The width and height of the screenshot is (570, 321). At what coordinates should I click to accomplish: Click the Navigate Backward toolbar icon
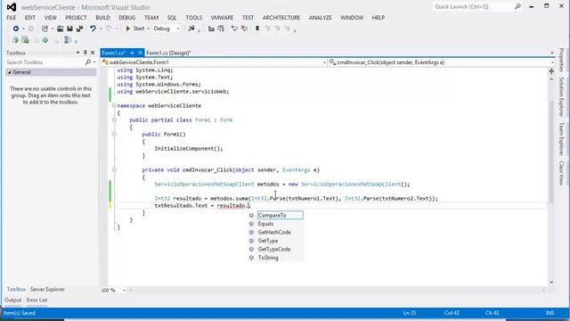(16, 29)
